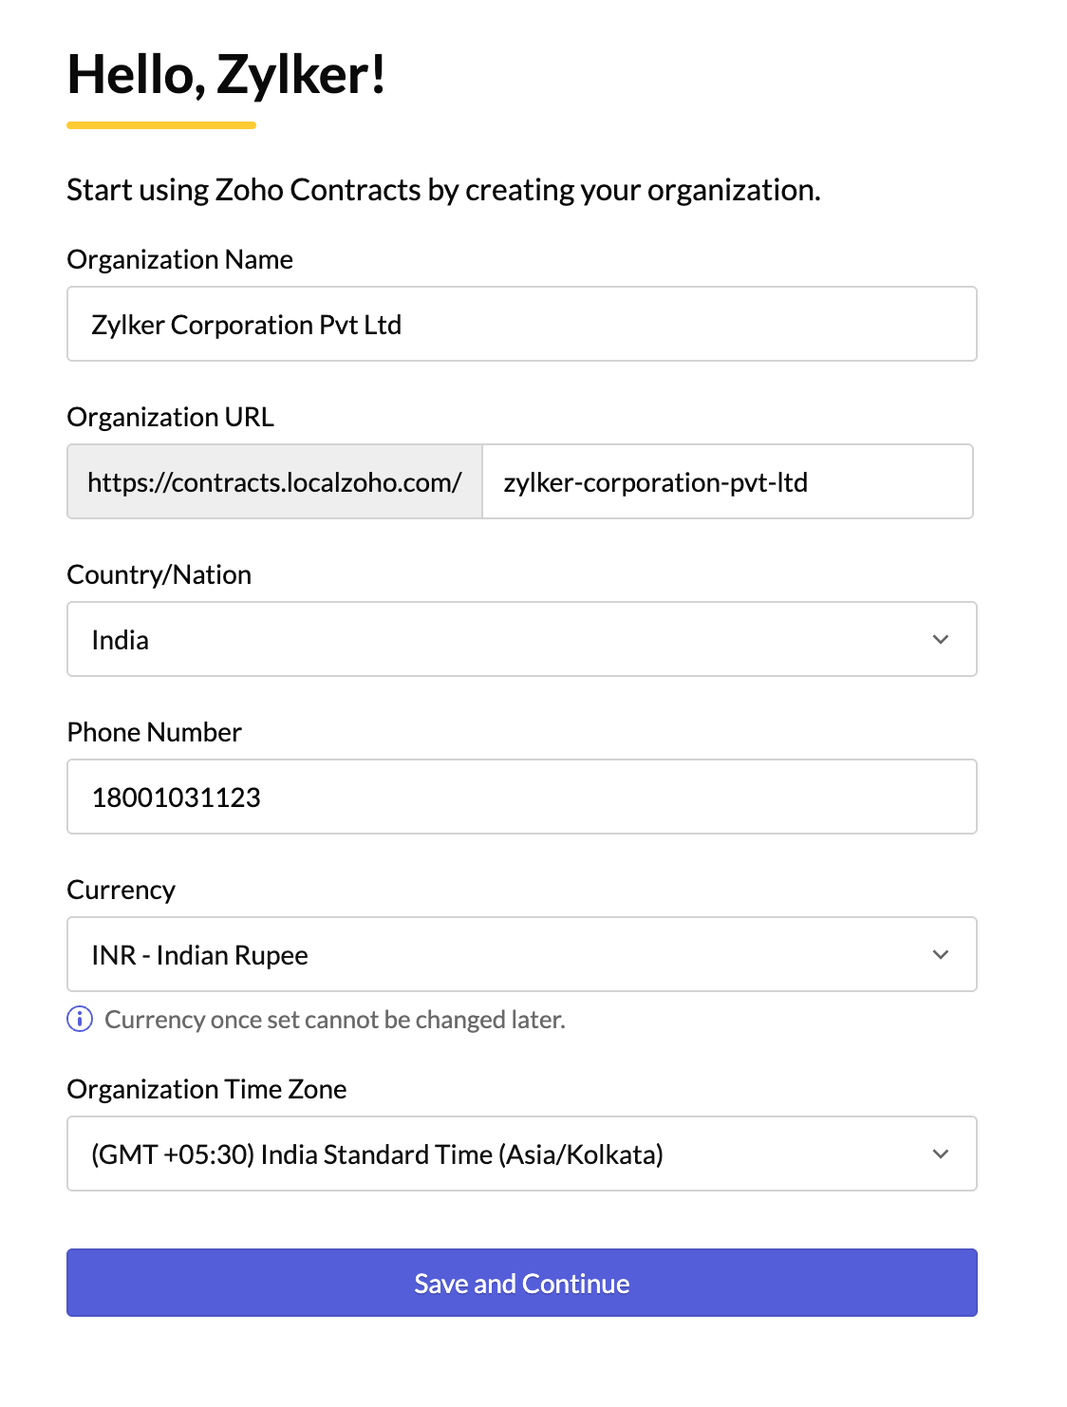This screenshot has height=1407, width=1067.
Task: Click into the Phone Number input
Action: click(521, 797)
